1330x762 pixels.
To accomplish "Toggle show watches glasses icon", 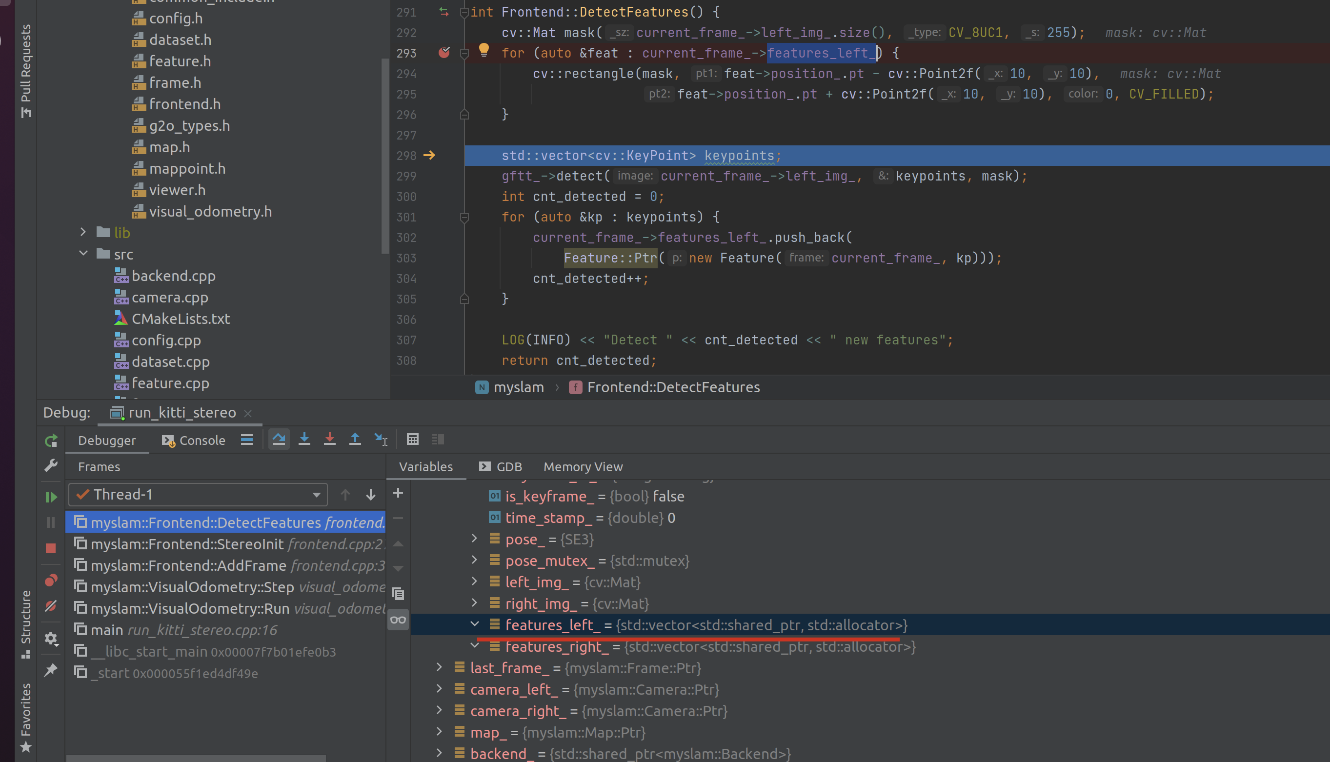I will [x=398, y=620].
